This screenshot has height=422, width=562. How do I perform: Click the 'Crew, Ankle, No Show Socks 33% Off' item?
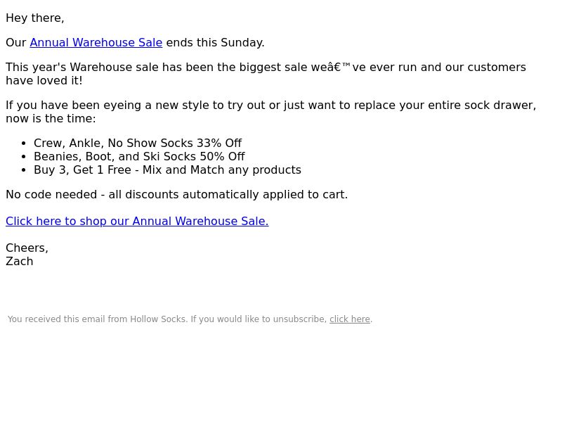tap(138, 143)
